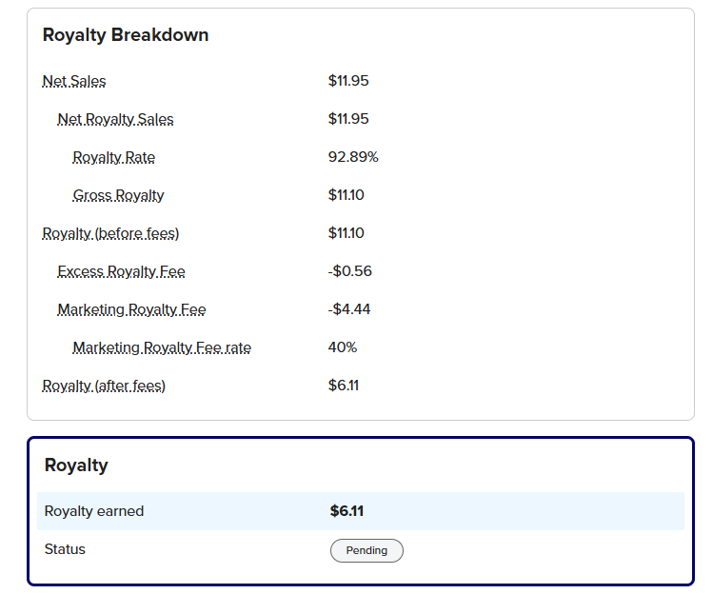Image resolution: width=713 pixels, height=594 pixels.
Task: Click the 92.89% royalty rate value
Action: click(x=353, y=157)
